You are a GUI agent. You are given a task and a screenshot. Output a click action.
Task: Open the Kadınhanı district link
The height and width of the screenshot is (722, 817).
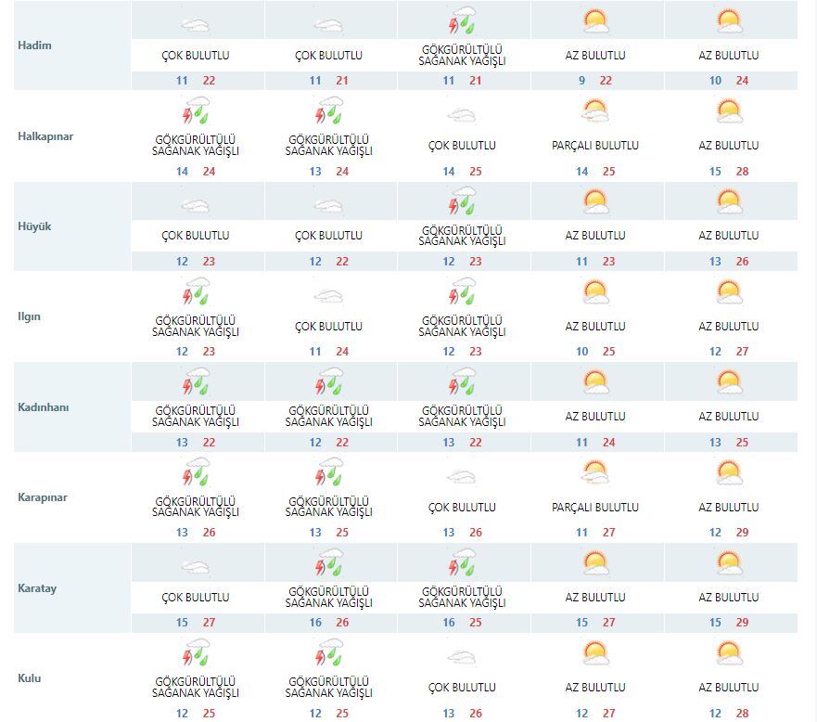(x=43, y=406)
